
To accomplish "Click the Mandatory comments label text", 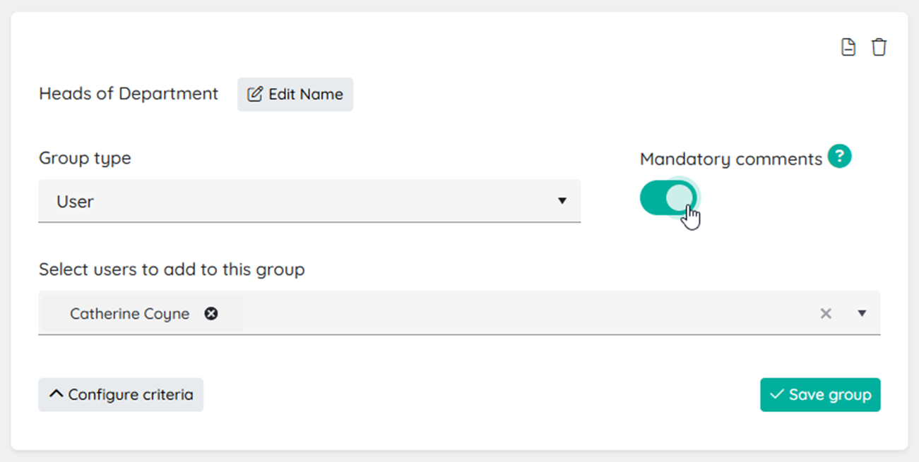I will pos(731,159).
